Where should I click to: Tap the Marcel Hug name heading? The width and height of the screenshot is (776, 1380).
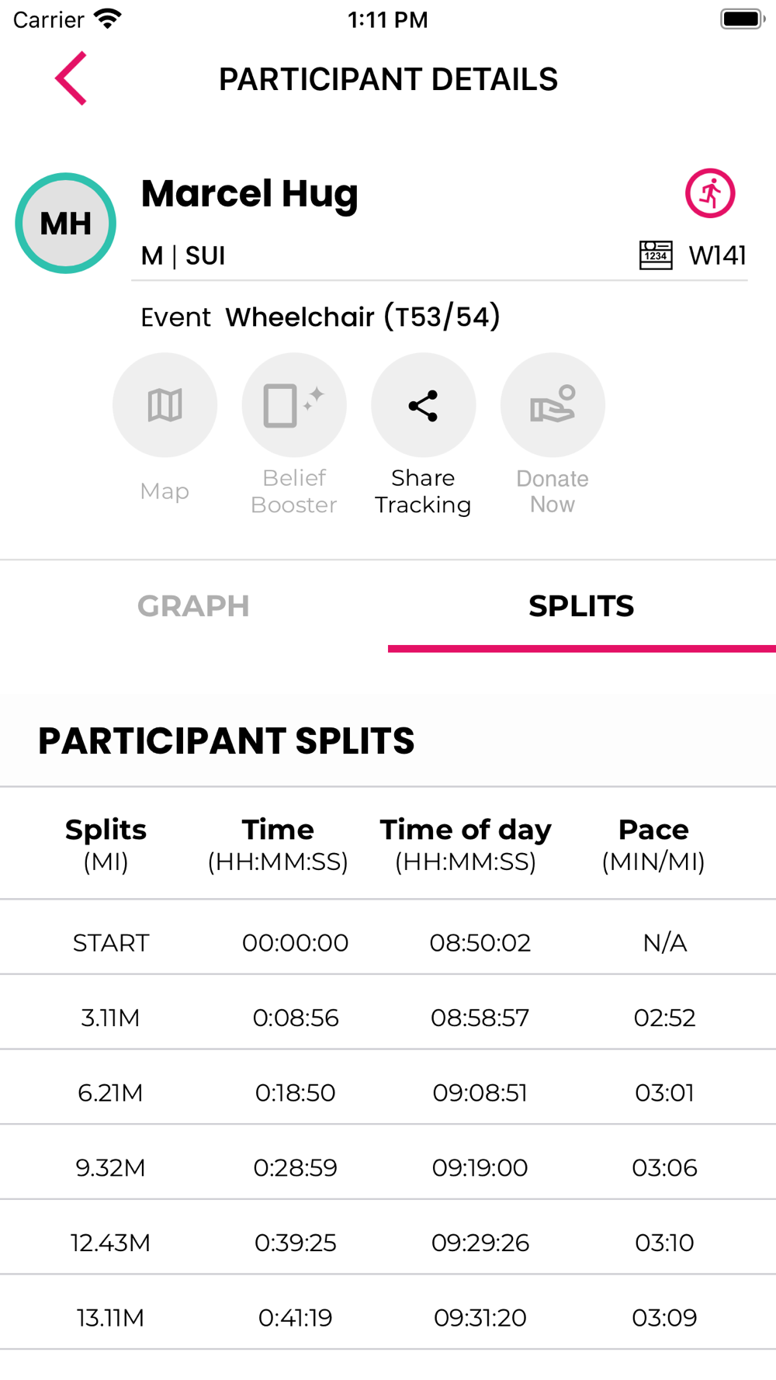click(250, 193)
